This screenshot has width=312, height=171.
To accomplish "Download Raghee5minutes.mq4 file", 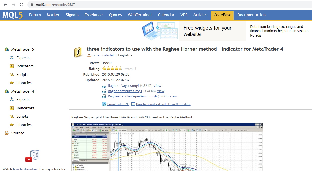I will (125, 91).
